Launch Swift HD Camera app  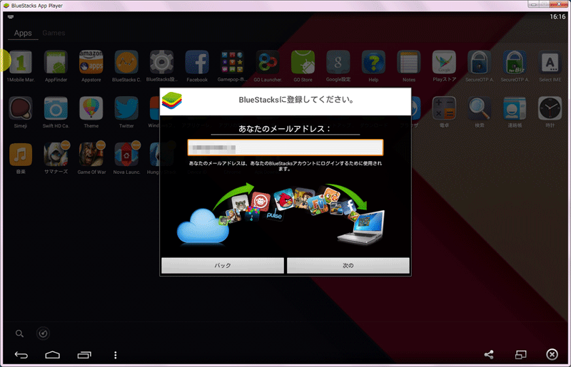pyautogui.click(x=56, y=108)
